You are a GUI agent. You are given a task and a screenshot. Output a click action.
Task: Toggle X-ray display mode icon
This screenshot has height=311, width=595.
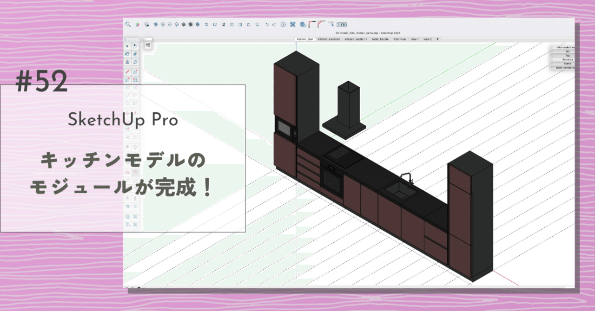click(146, 24)
